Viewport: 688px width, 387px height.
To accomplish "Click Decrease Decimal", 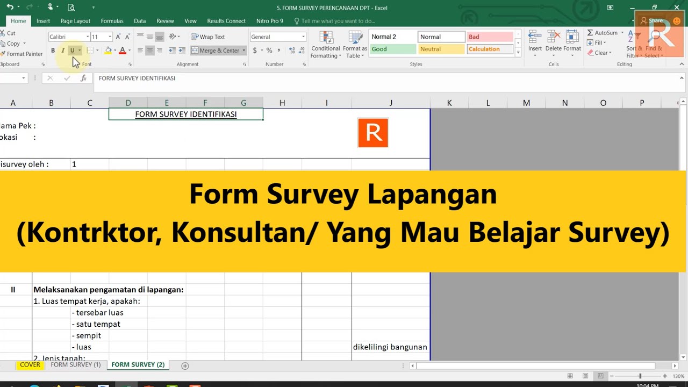I will (x=302, y=51).
